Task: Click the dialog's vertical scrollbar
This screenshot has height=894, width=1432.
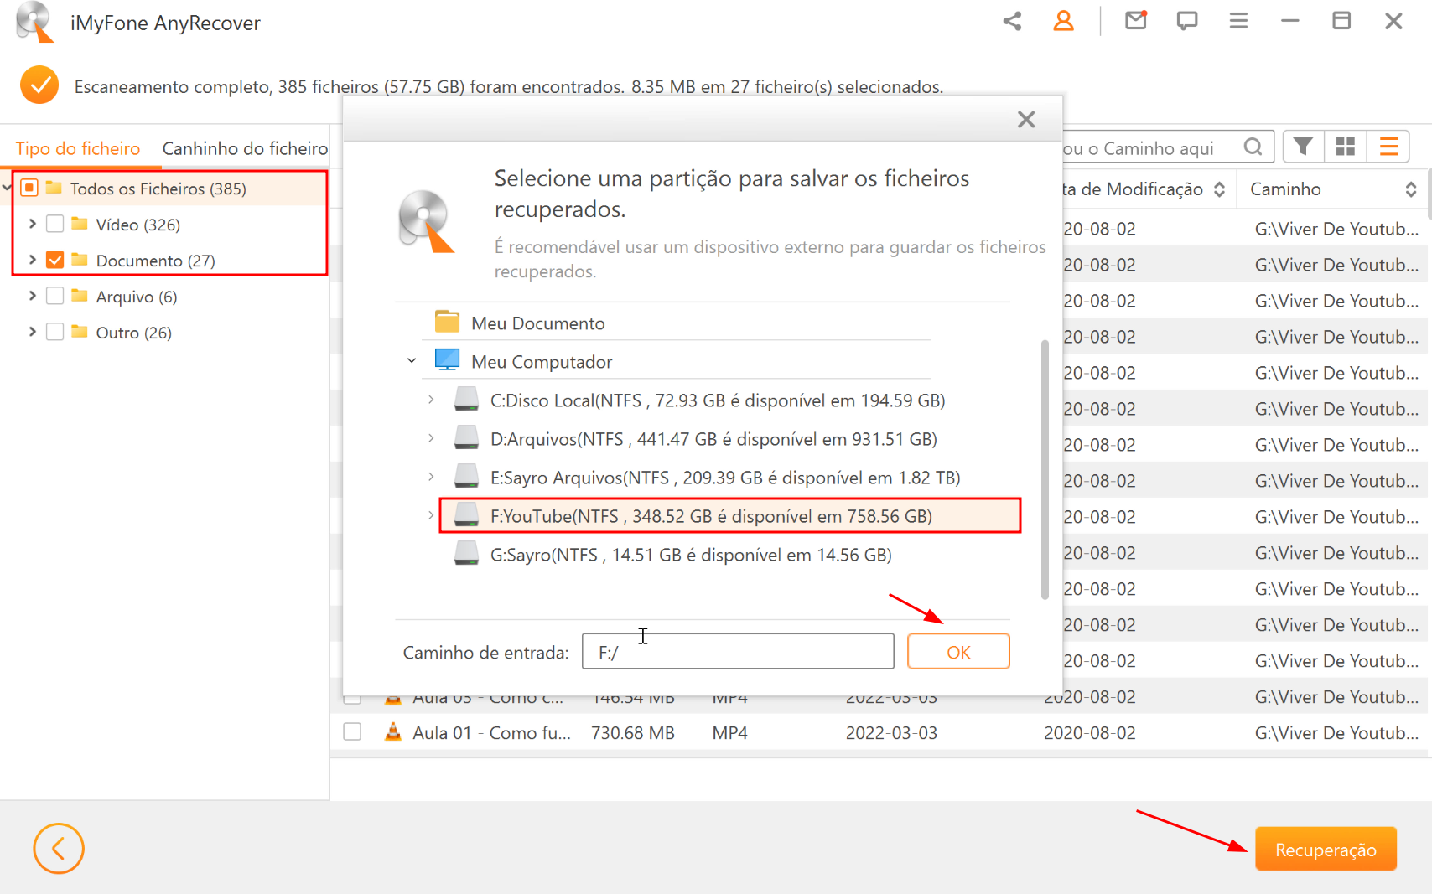Action: coord(1045,469)
